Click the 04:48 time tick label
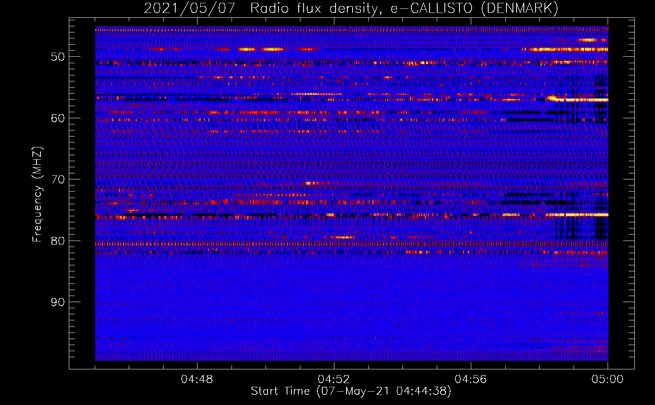The width and height of the screenshot is (655, 405). click(x=197, y=379)
